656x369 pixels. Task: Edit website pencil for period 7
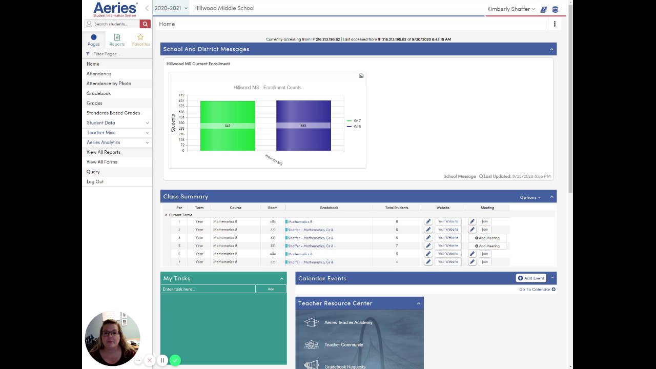(428, 262)
